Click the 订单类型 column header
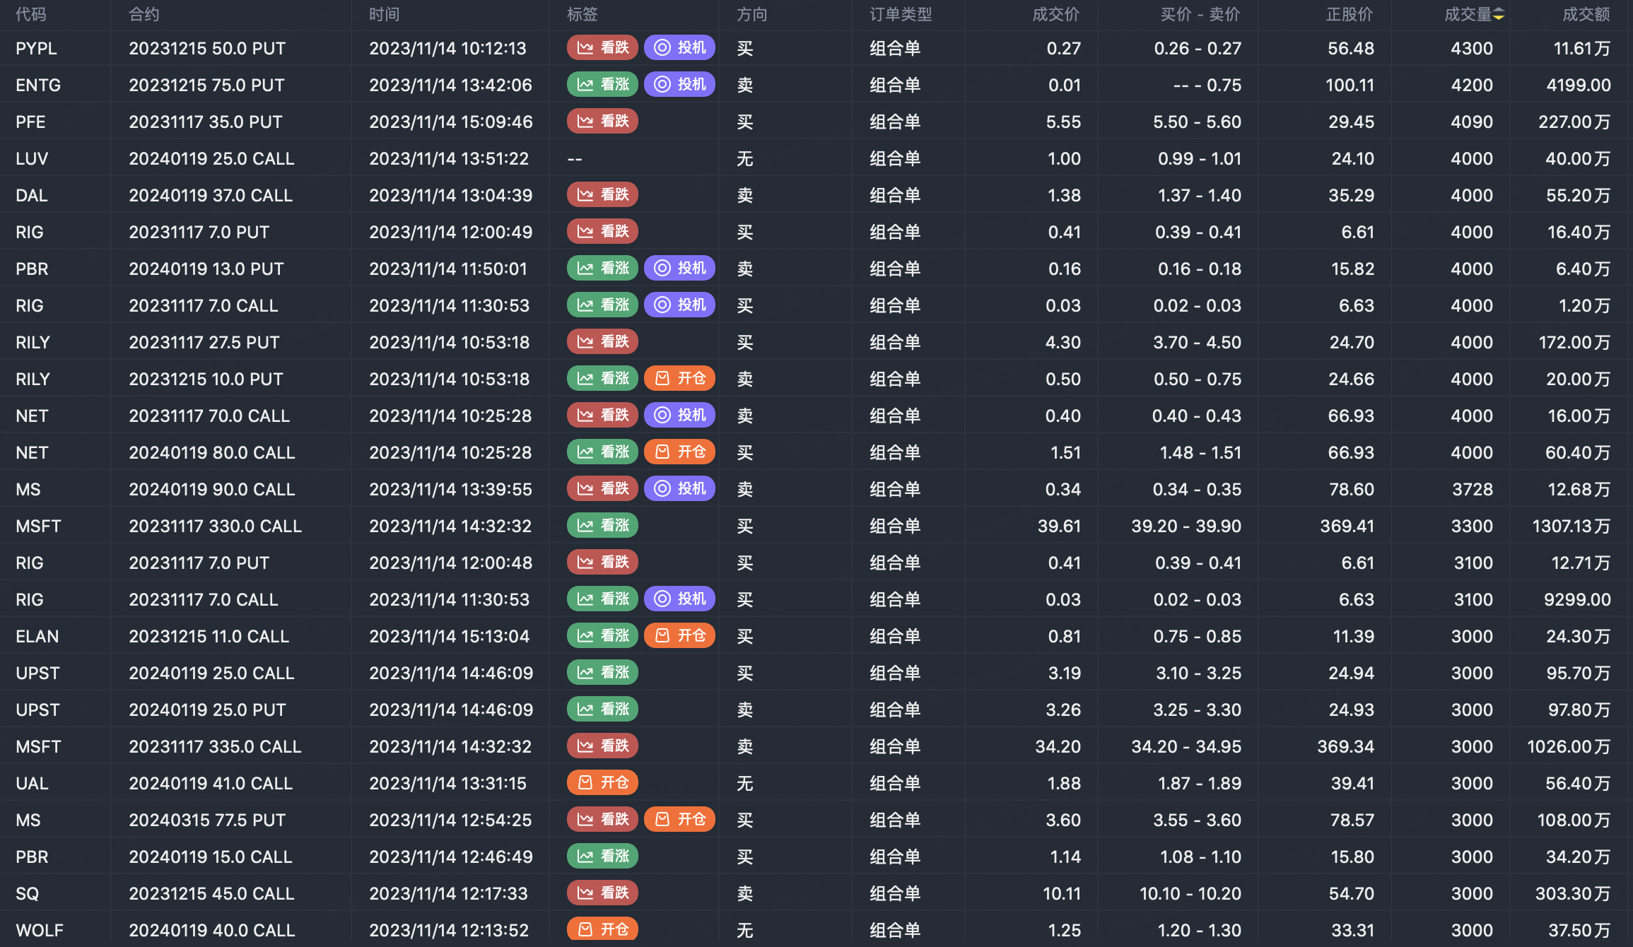The image size is (1633, 947). coord(901,14)
